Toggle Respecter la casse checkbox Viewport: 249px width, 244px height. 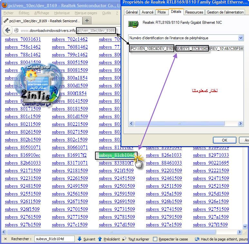click(x=155, y=239)
